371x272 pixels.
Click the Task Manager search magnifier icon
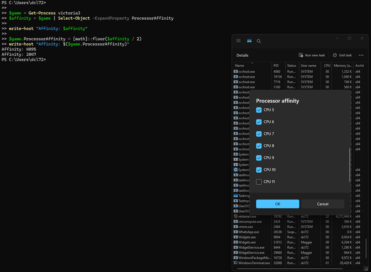point(259,41)
